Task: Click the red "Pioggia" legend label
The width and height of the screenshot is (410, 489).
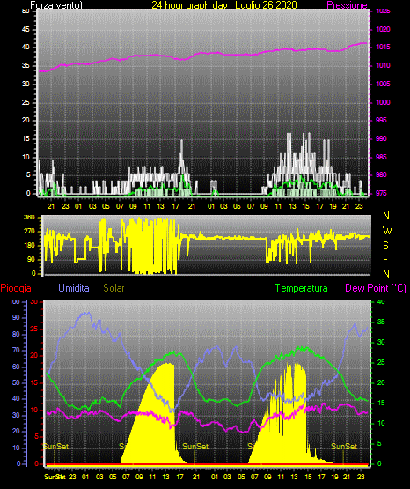Action: pyautogui.click(x=16, y=288)
